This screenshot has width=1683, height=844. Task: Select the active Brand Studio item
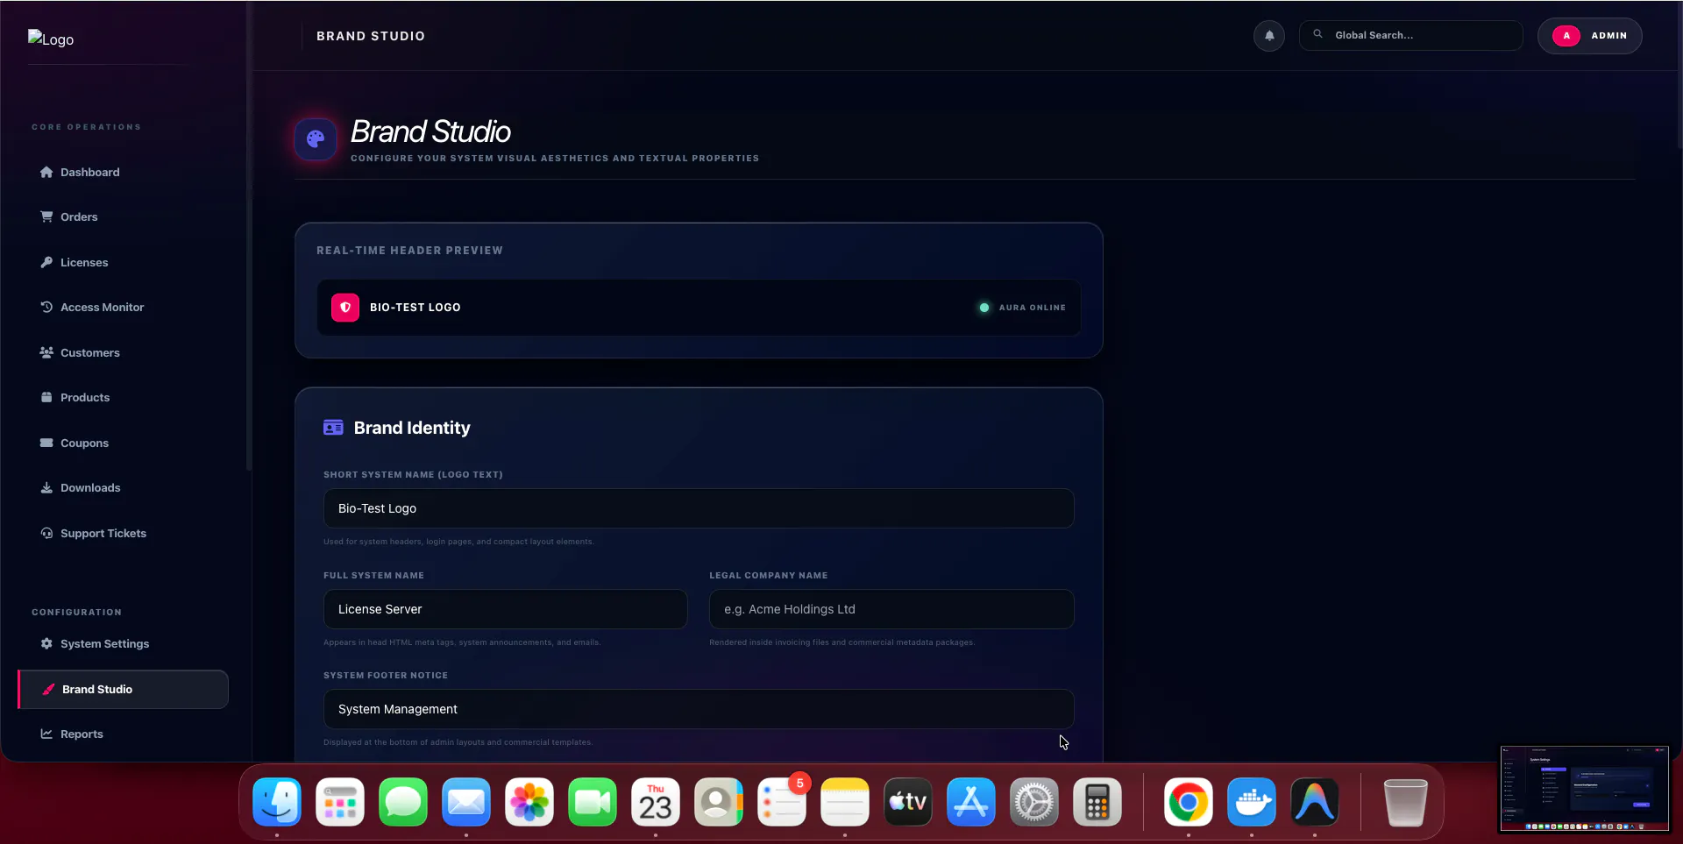point(123,689)
